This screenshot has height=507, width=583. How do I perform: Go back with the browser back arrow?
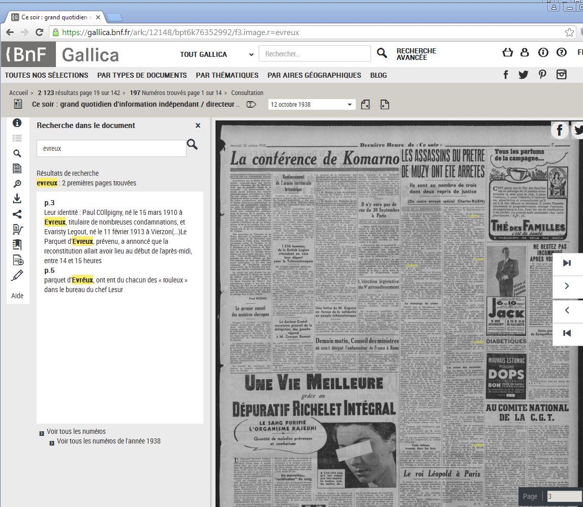[10, 33]
